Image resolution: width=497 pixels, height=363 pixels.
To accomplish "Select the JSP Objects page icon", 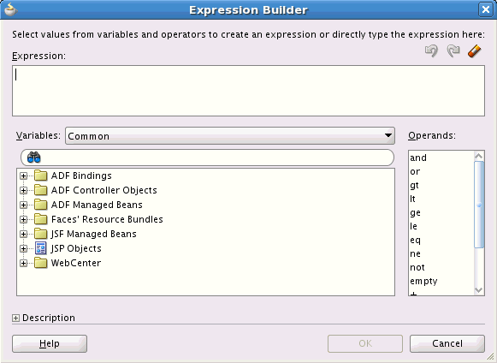I will [40, 248].
